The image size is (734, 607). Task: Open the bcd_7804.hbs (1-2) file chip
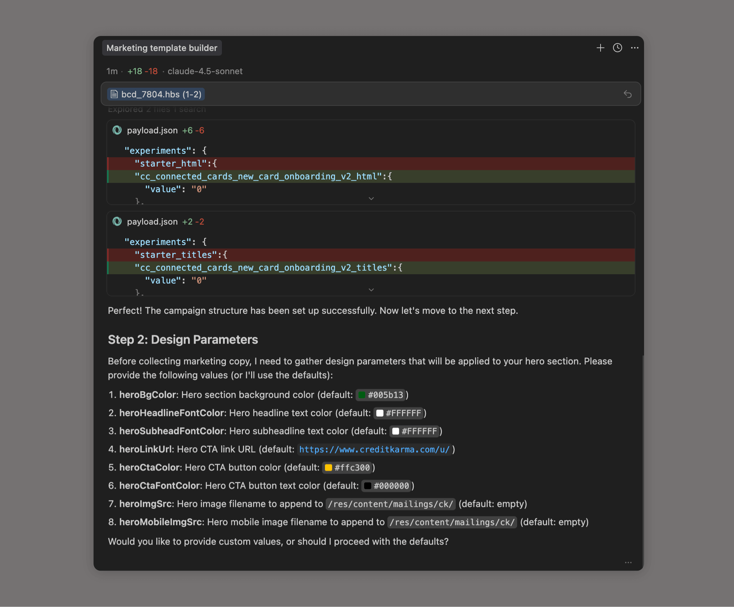pyautogui.click(x=155, y=94)
